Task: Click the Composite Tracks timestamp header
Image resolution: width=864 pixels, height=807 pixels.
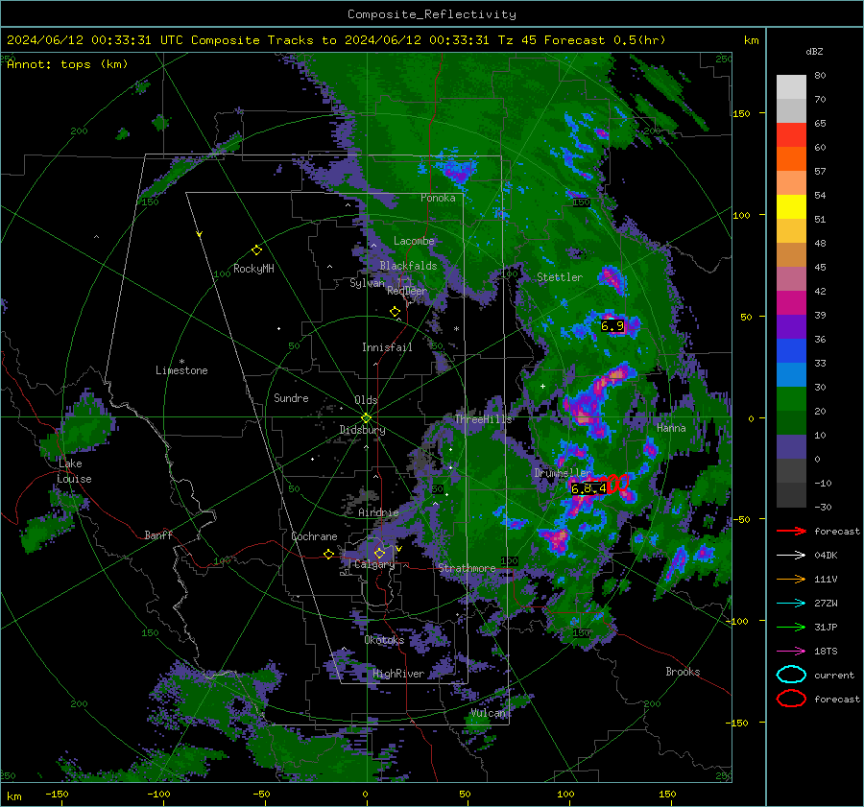Action: click(336, 40)
